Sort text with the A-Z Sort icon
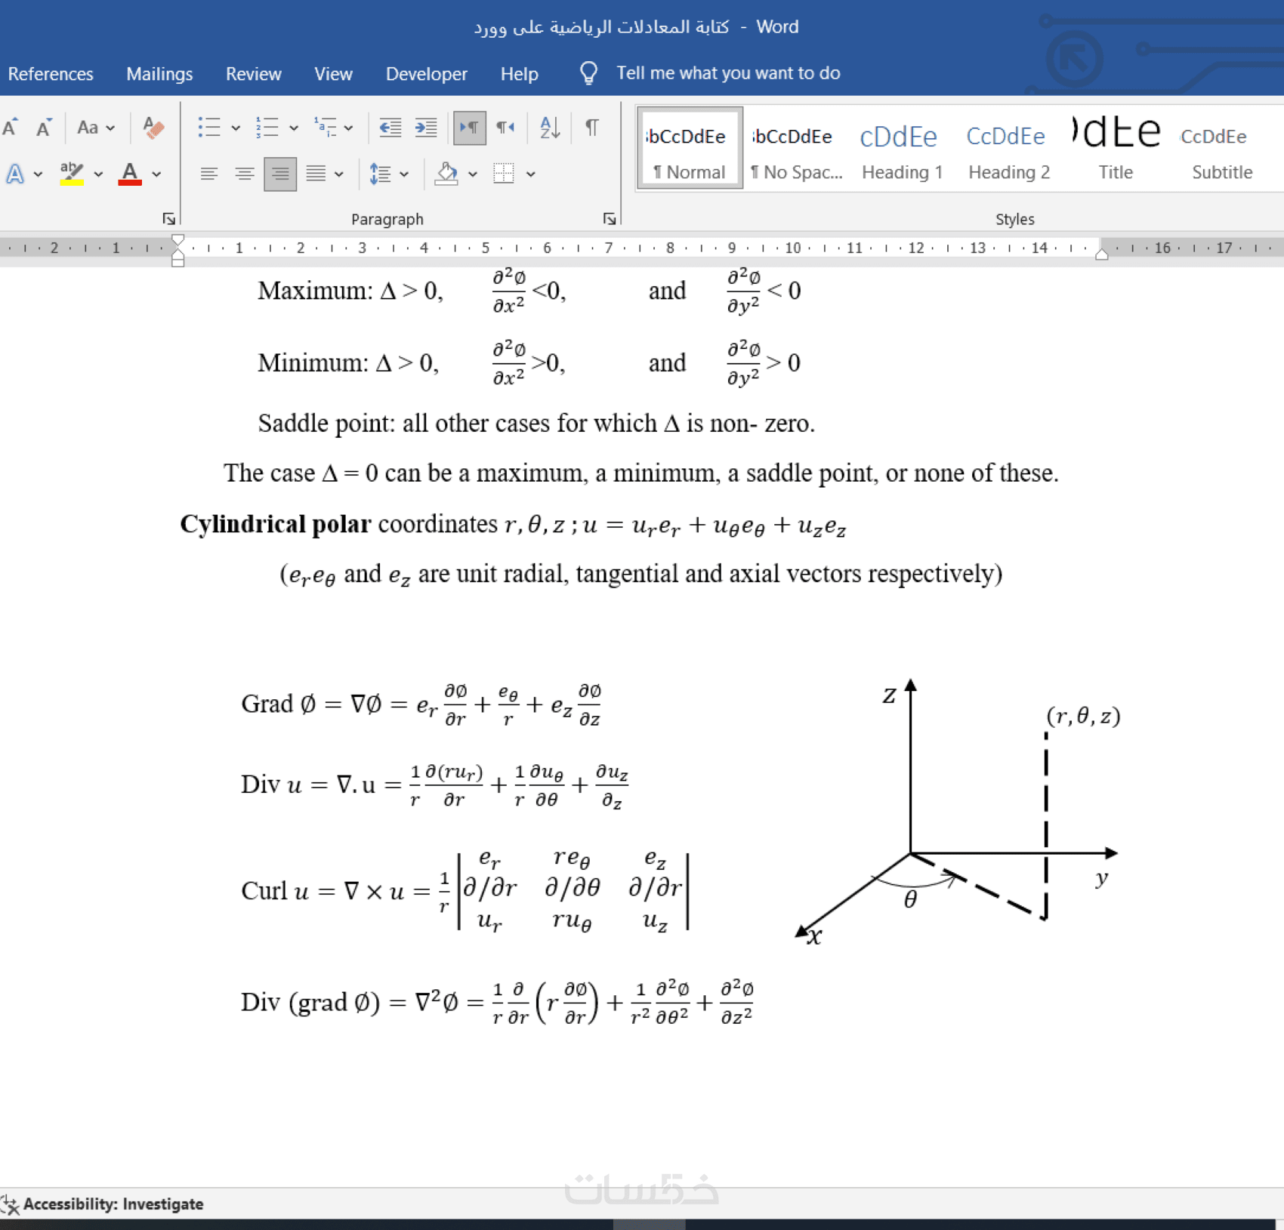This screenshot has width=1284, height=1230. 550,128
